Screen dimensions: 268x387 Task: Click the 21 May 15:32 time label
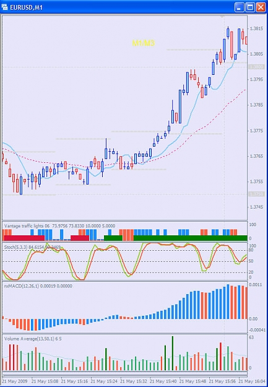tap(134, 381)
